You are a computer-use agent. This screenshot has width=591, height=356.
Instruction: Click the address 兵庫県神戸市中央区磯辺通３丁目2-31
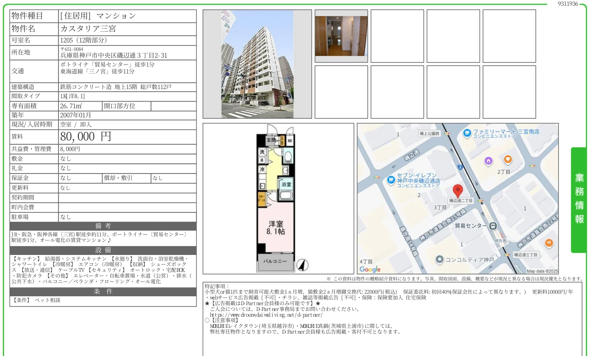[x=114, y=55]
